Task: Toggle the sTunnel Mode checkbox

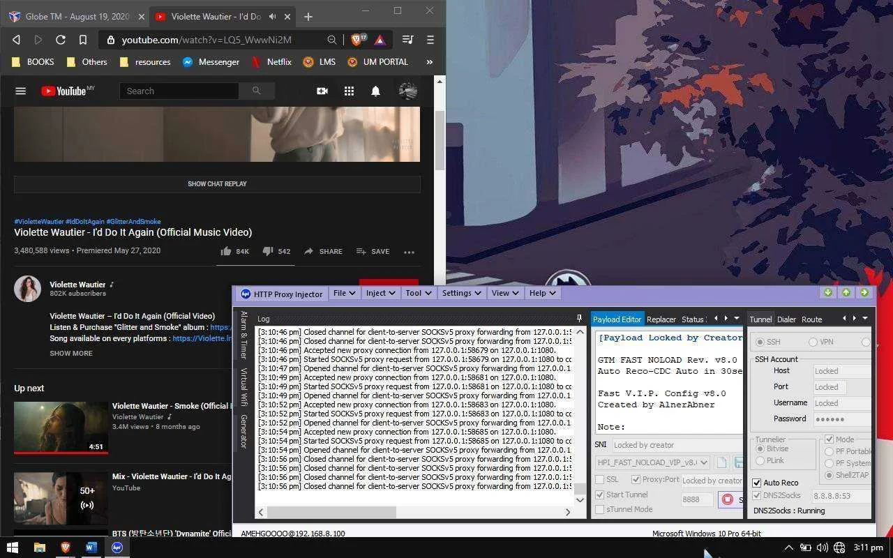Action: [x=599, y=509]
